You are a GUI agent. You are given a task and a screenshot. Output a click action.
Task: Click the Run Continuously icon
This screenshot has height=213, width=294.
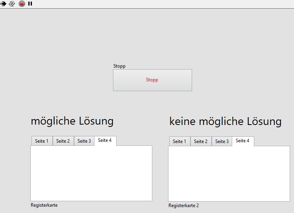pos(12,4)
